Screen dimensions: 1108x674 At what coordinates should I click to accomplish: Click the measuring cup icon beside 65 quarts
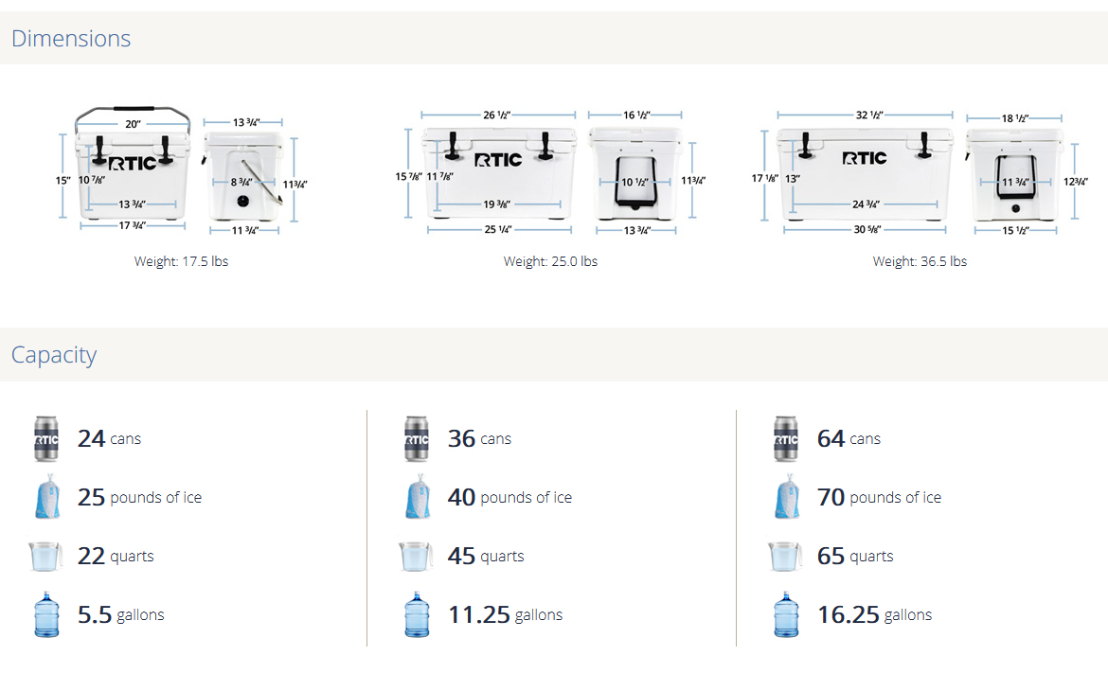click(785, 556)
